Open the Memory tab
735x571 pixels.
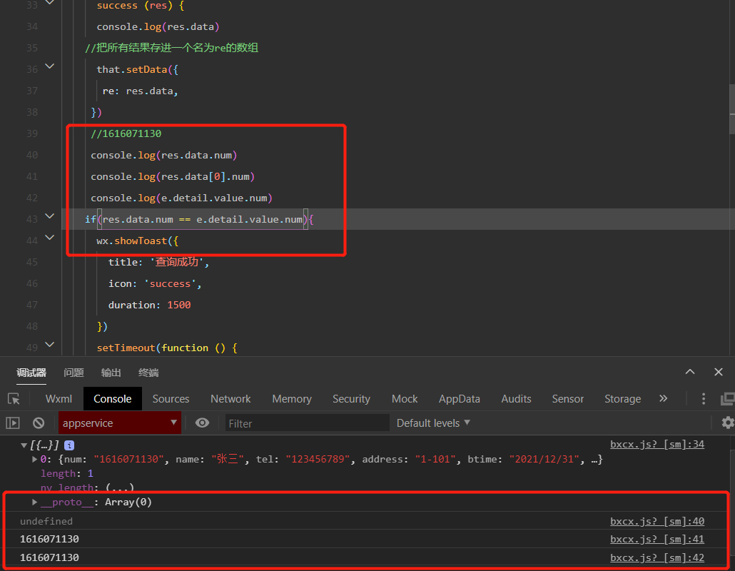pos(292,398)
